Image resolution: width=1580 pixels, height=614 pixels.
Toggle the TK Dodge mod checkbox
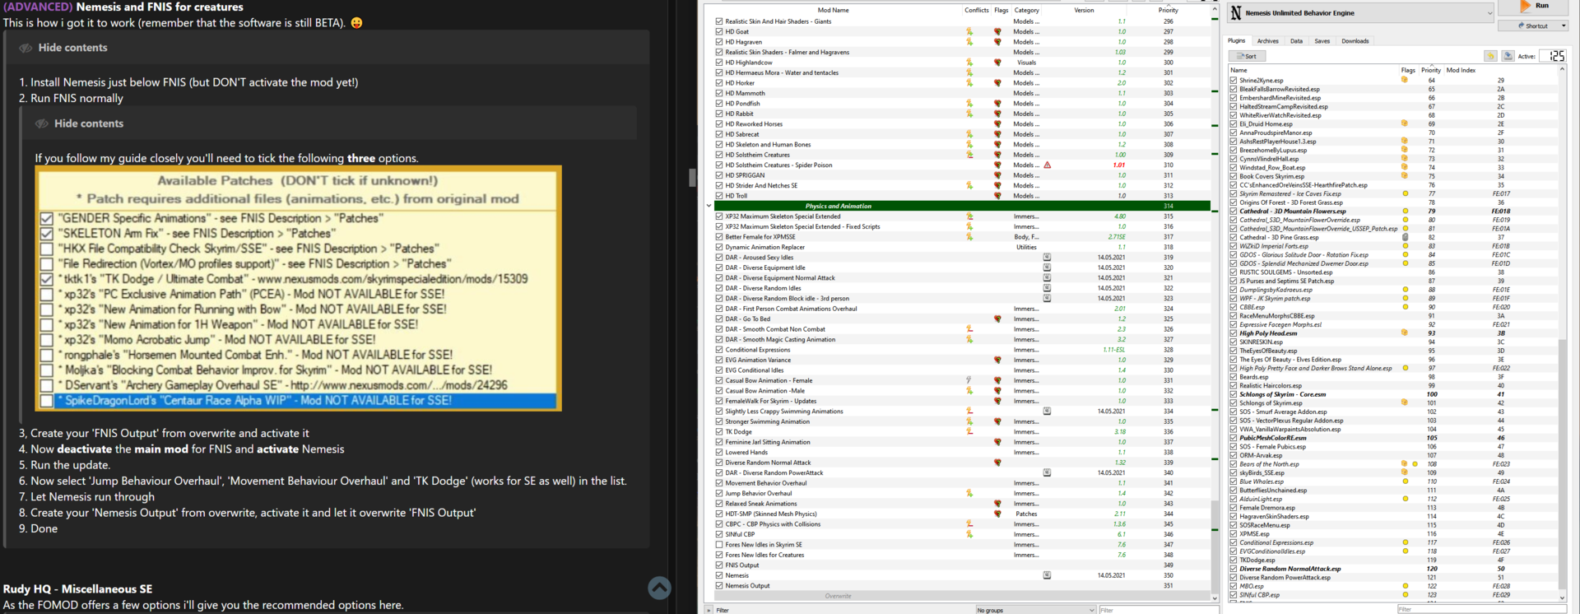click(x=719, y=432)
